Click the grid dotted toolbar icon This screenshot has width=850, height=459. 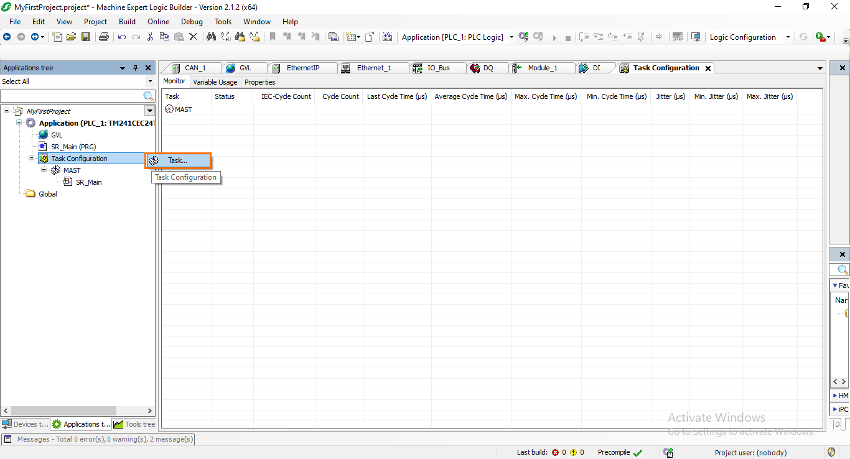(351, 37)
